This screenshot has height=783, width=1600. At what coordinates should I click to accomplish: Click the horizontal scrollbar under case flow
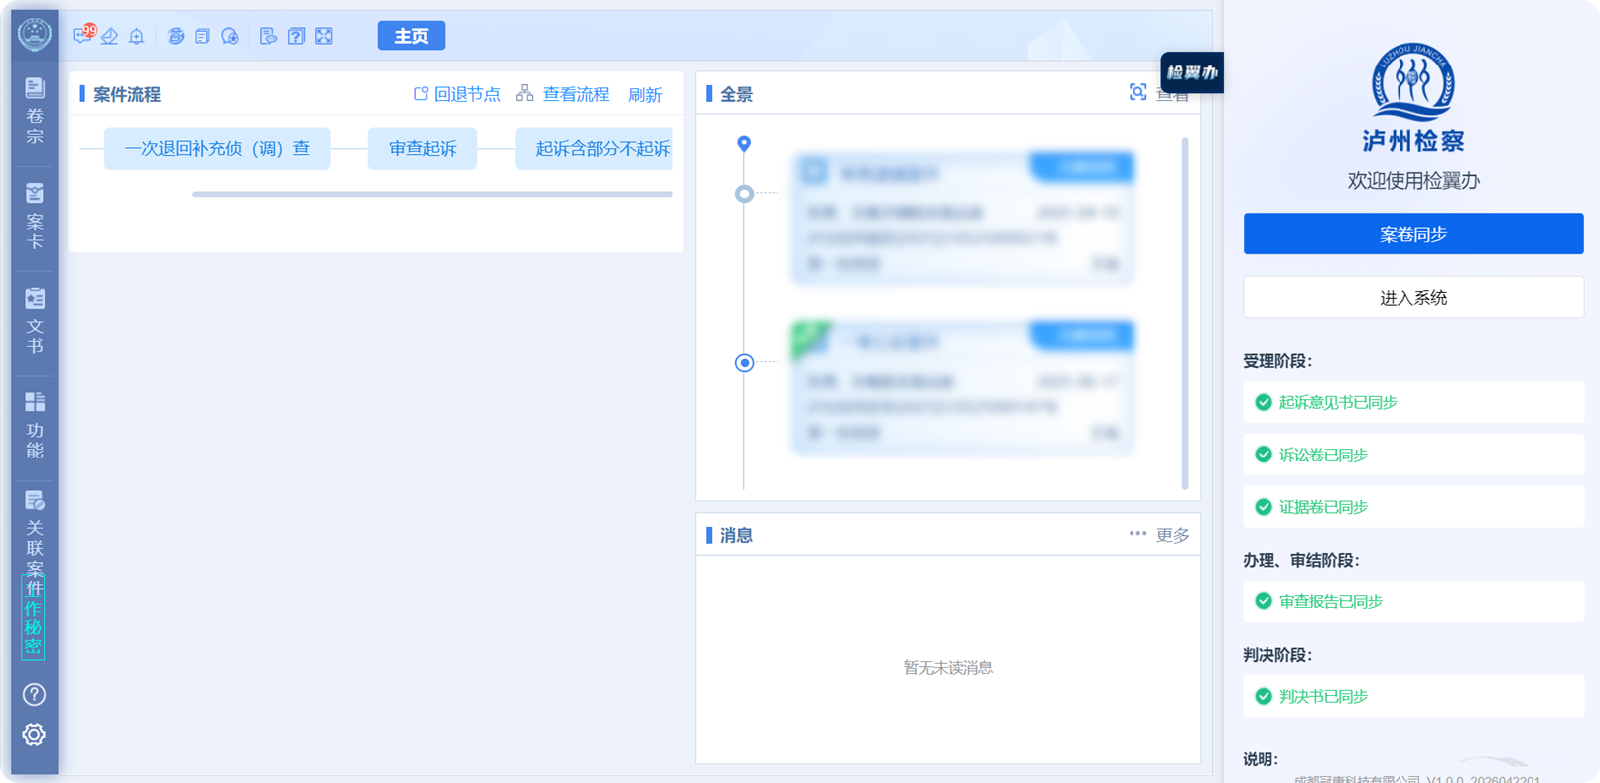pyautogui.click(x=432, y=195)
